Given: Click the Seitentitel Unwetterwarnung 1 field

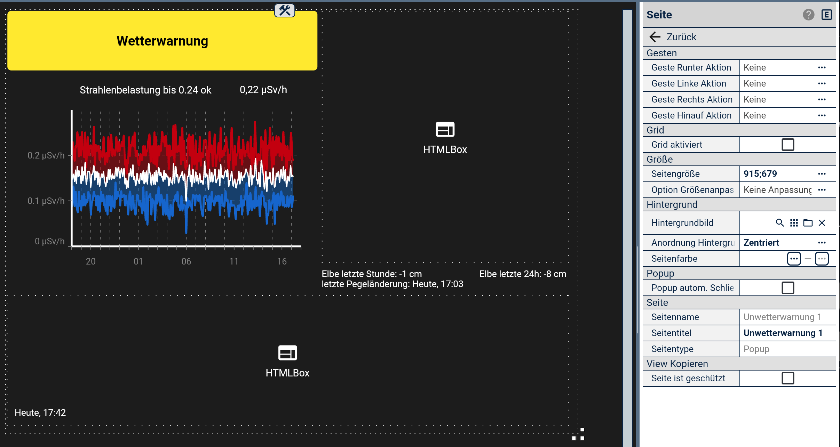Looking at the screenshot, I should [x=783, y=333].
